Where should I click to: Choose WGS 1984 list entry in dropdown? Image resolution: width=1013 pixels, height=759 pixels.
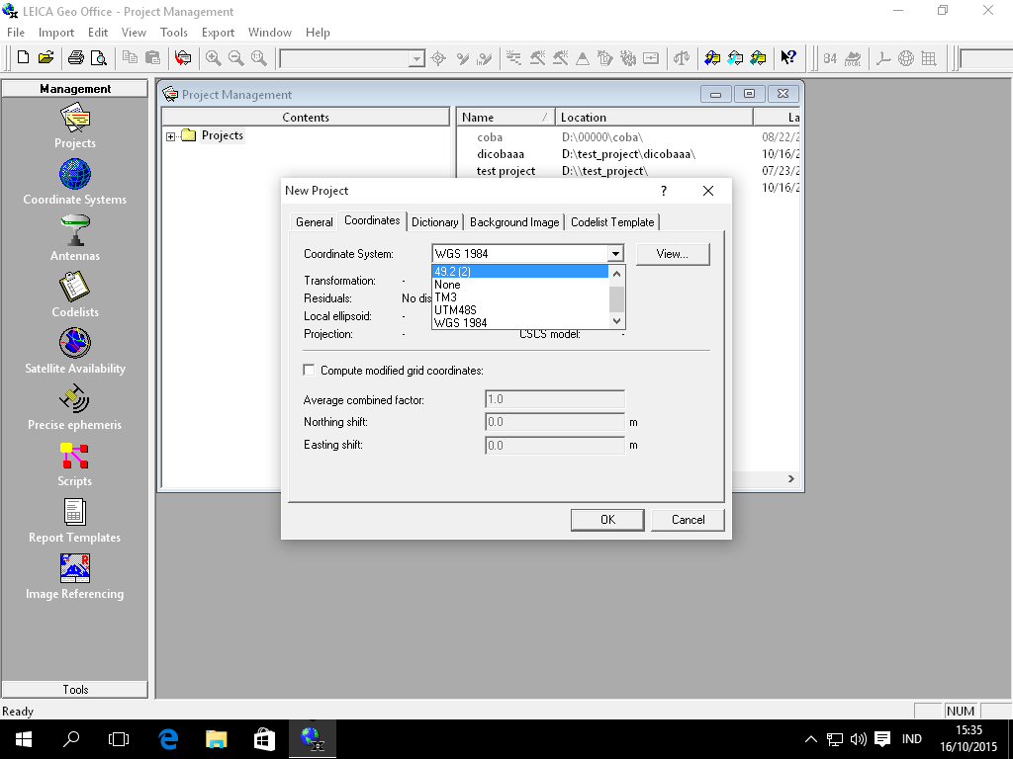click(520, 323)
